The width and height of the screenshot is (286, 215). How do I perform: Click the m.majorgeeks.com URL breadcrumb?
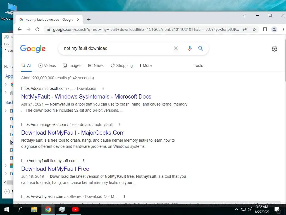67,125
